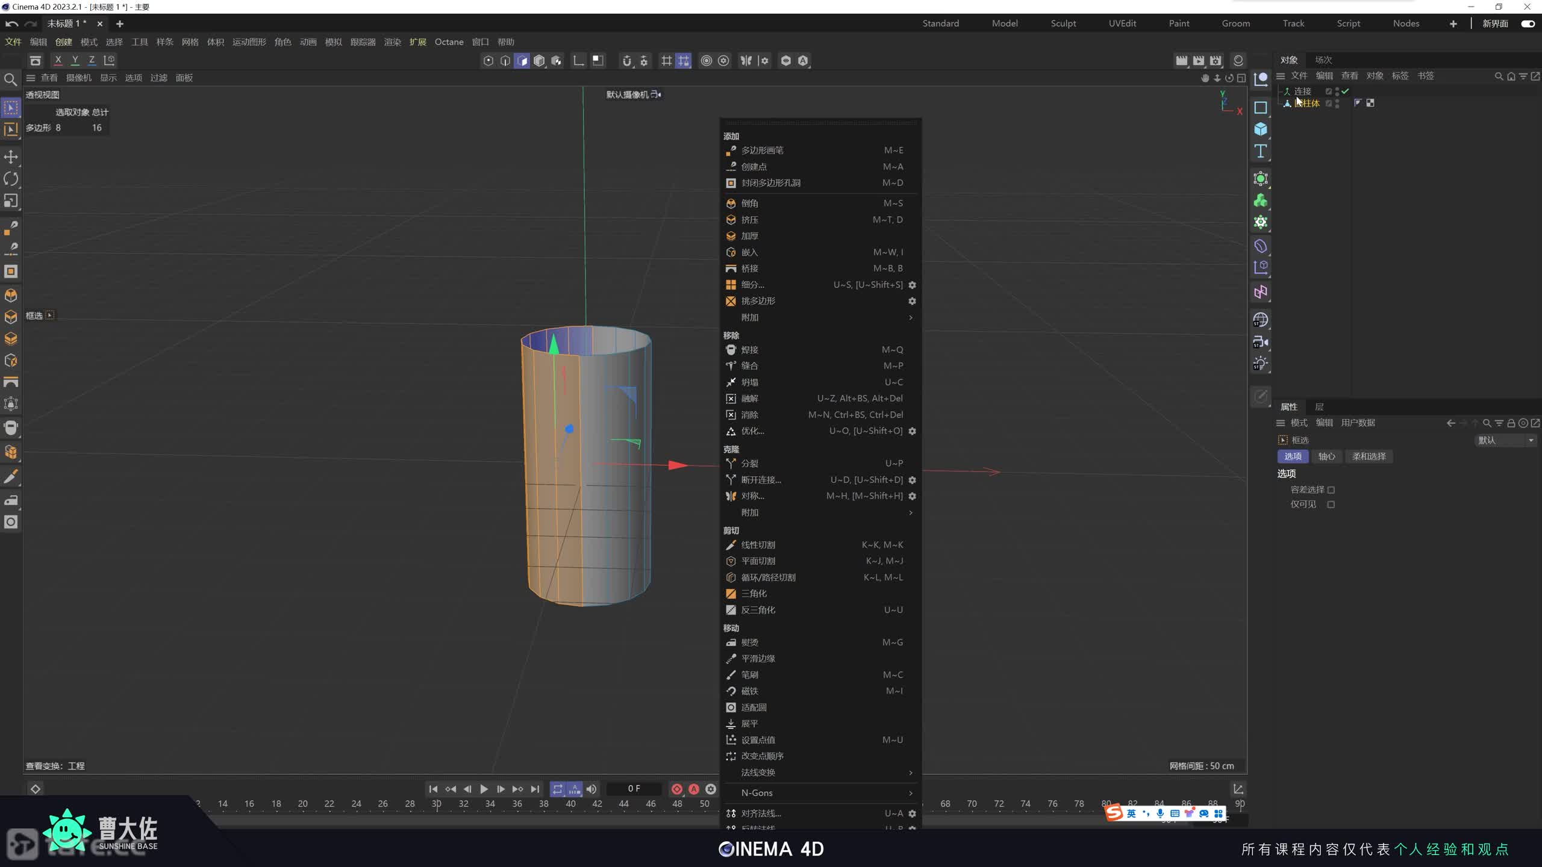Lock the X axis toggle

point(58,60)
